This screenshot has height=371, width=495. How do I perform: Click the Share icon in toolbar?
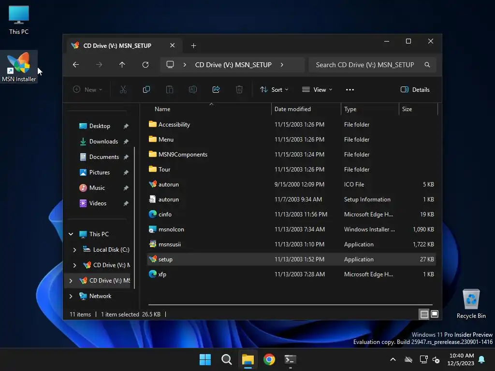pos(216,89)
